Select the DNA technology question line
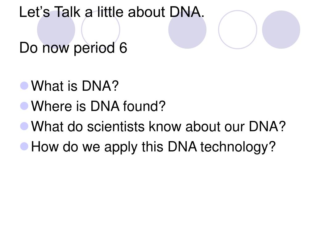 (153, 147)
